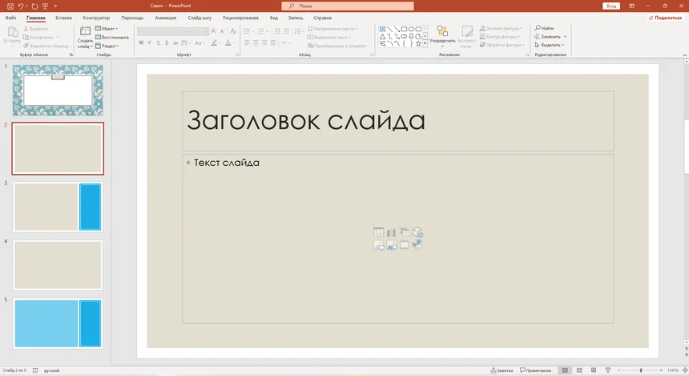Open ribbon display options icon
Screen dimensions: 689x376
click(631, 6)
